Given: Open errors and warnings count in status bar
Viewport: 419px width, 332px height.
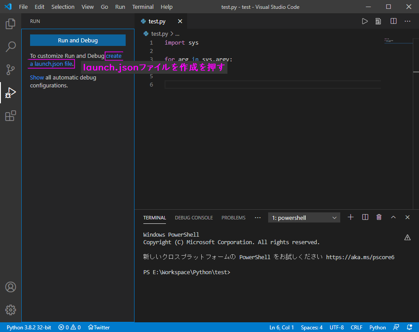Looking at the screenshot, I should tap(69, 328).
